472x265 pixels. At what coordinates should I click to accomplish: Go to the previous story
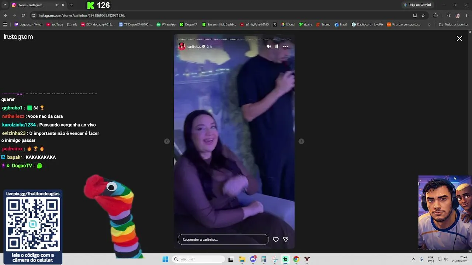(167, 141)
